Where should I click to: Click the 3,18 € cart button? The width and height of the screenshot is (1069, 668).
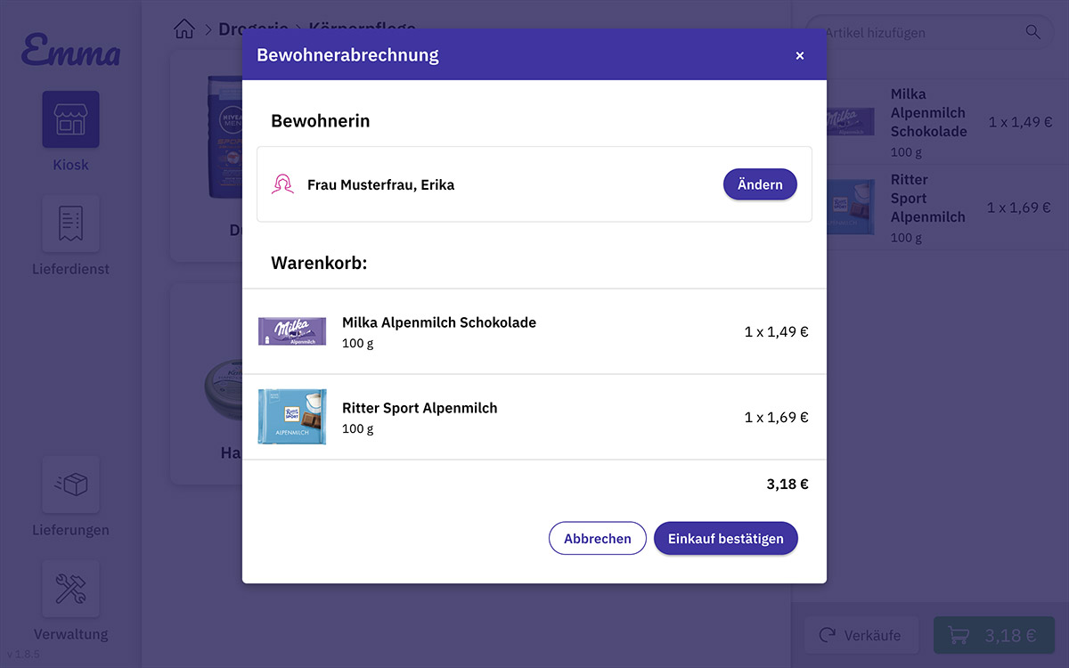(x=993, y=635)
